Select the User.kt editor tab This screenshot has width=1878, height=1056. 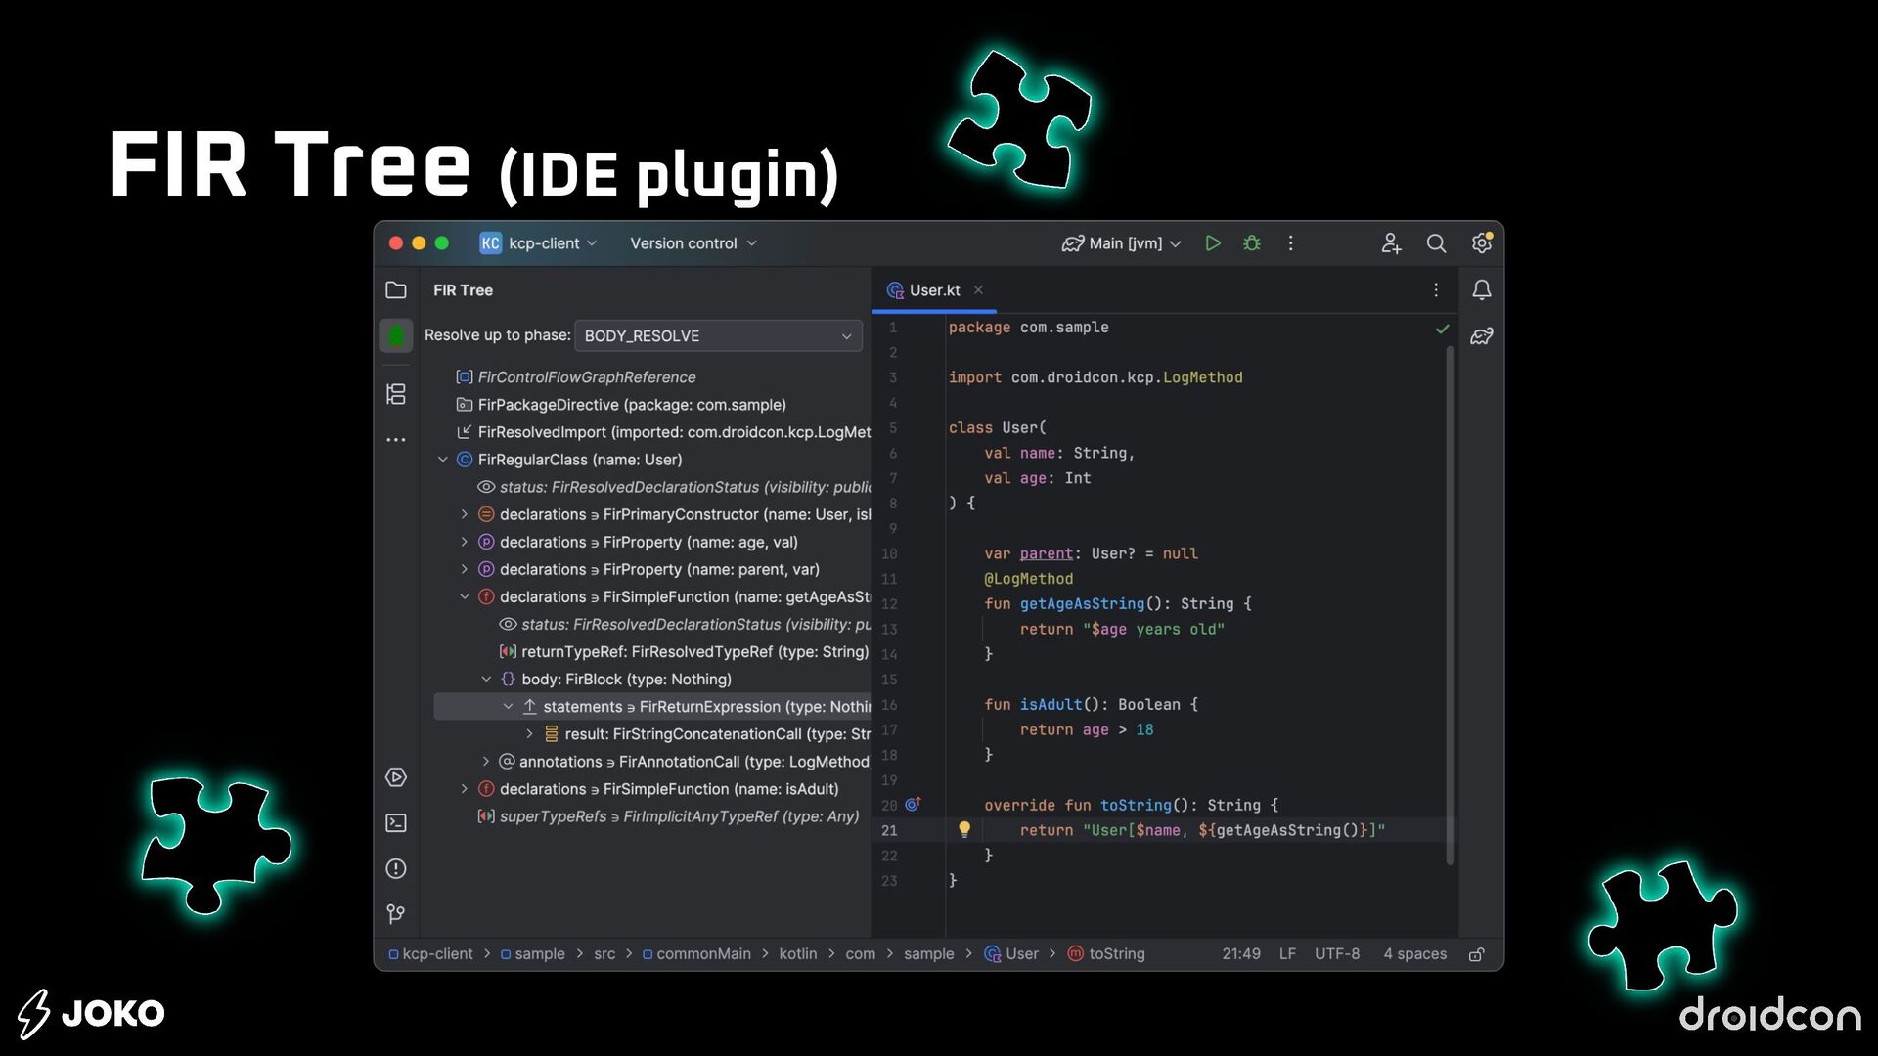934,290
